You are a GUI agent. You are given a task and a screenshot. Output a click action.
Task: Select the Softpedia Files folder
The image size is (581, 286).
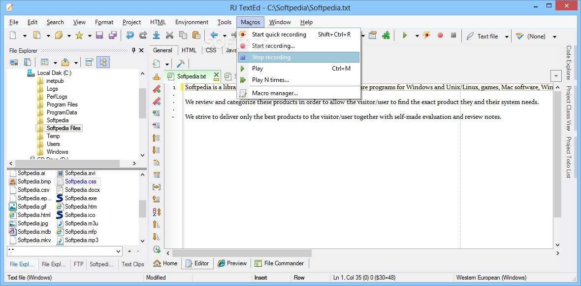click(59, 128)
